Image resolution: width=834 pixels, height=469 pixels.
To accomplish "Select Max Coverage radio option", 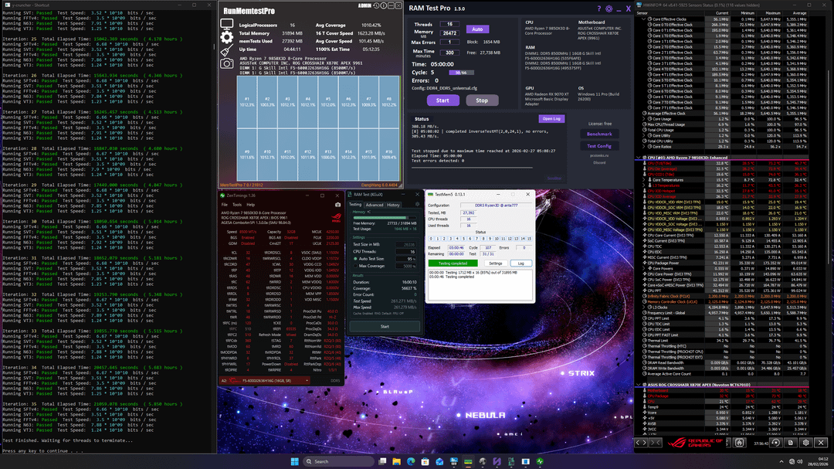I will [x=354, y=266].
